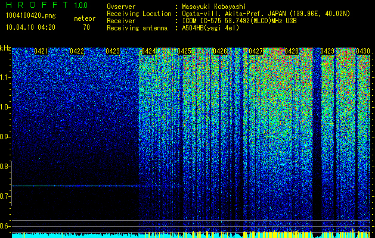This screenshot has height=238, width=375.
Task: Click the 0423 time marker
Action: [113, 51]
